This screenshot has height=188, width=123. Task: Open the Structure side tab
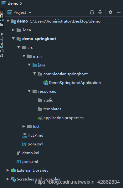2,45
